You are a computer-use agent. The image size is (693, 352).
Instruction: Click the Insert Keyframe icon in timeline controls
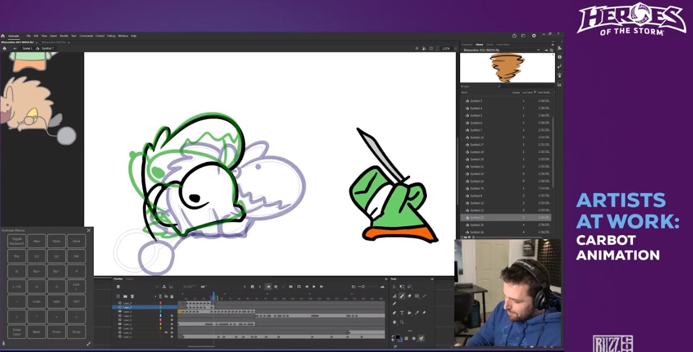click(x=252, y=286)
